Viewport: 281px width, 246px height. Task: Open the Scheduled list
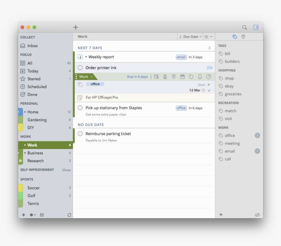click(x=37, y=87)
